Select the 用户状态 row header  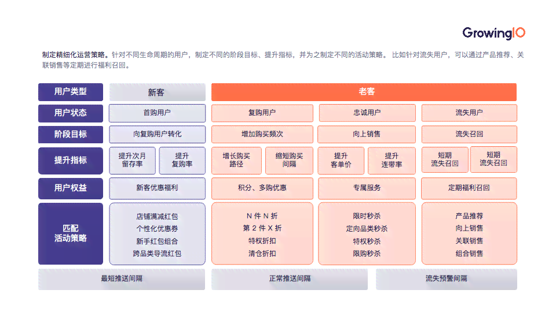tap(71, 113)
